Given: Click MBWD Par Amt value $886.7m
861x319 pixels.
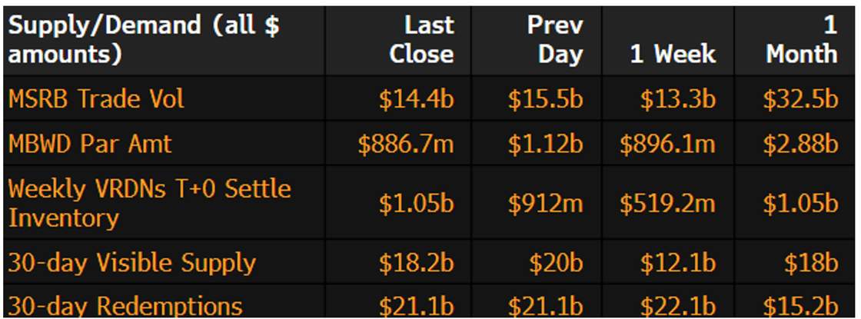Looking at the screenshot, I should pos(406,143).
